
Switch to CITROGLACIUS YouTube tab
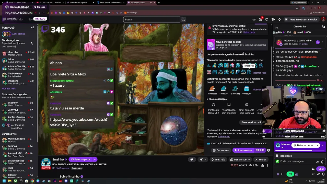(x=50, y=3)
